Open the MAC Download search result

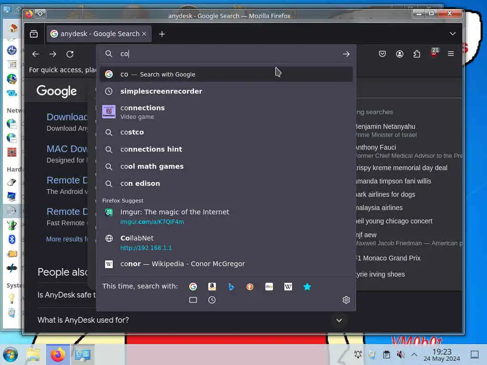pos(67,149)
